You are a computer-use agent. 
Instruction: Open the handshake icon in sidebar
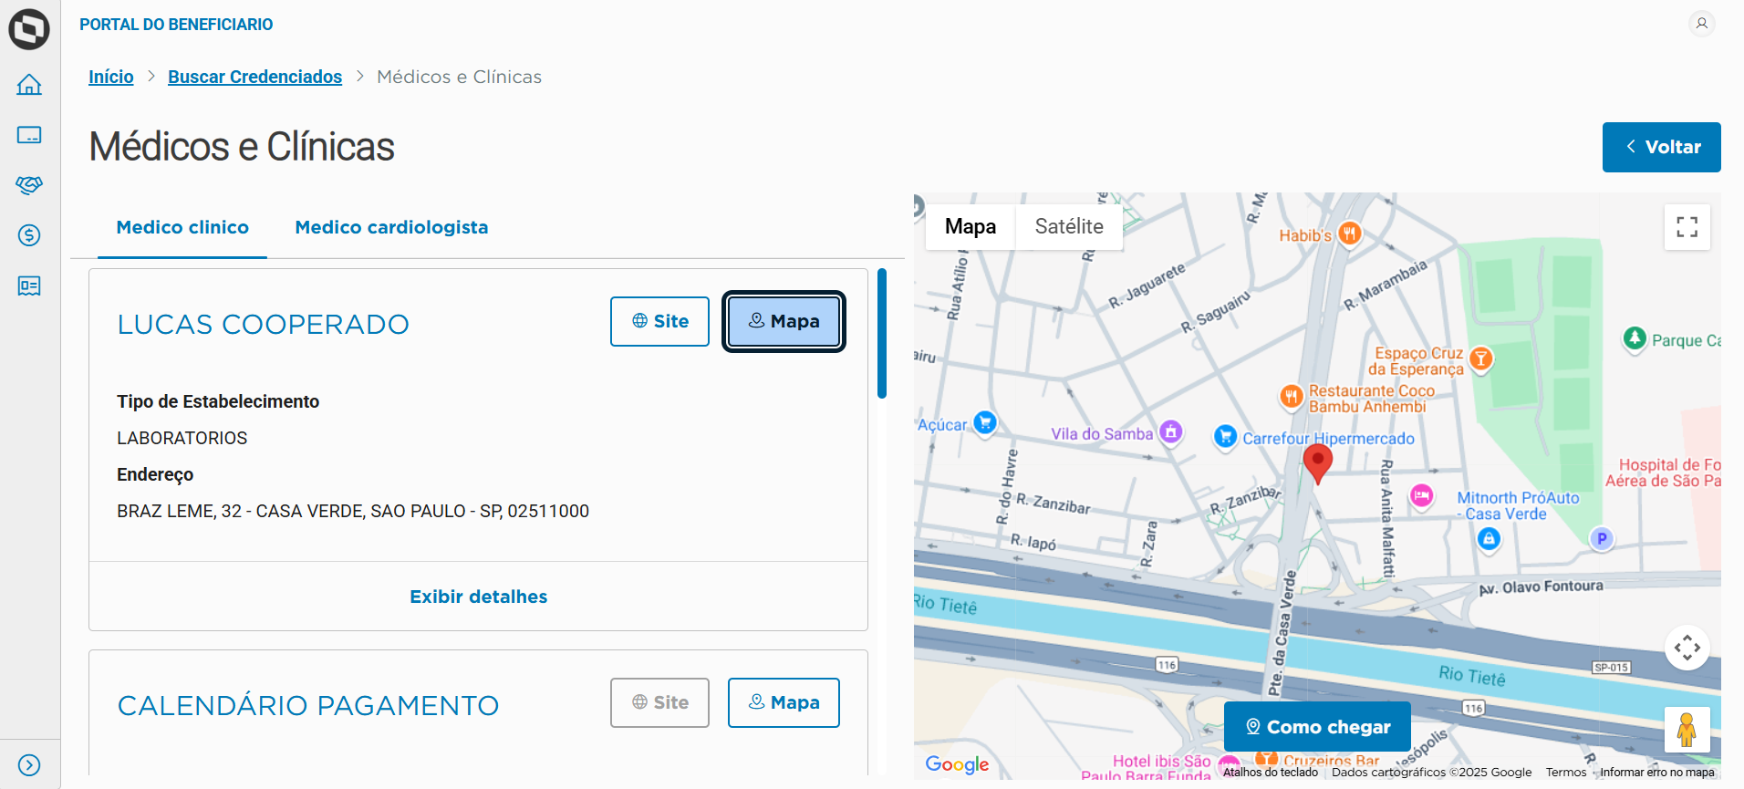point(29,185)
